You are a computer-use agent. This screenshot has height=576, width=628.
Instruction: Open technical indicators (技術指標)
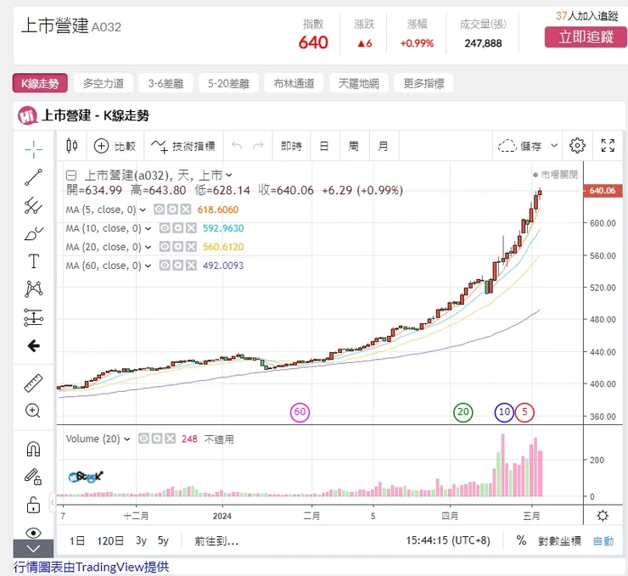pos(183,146)
